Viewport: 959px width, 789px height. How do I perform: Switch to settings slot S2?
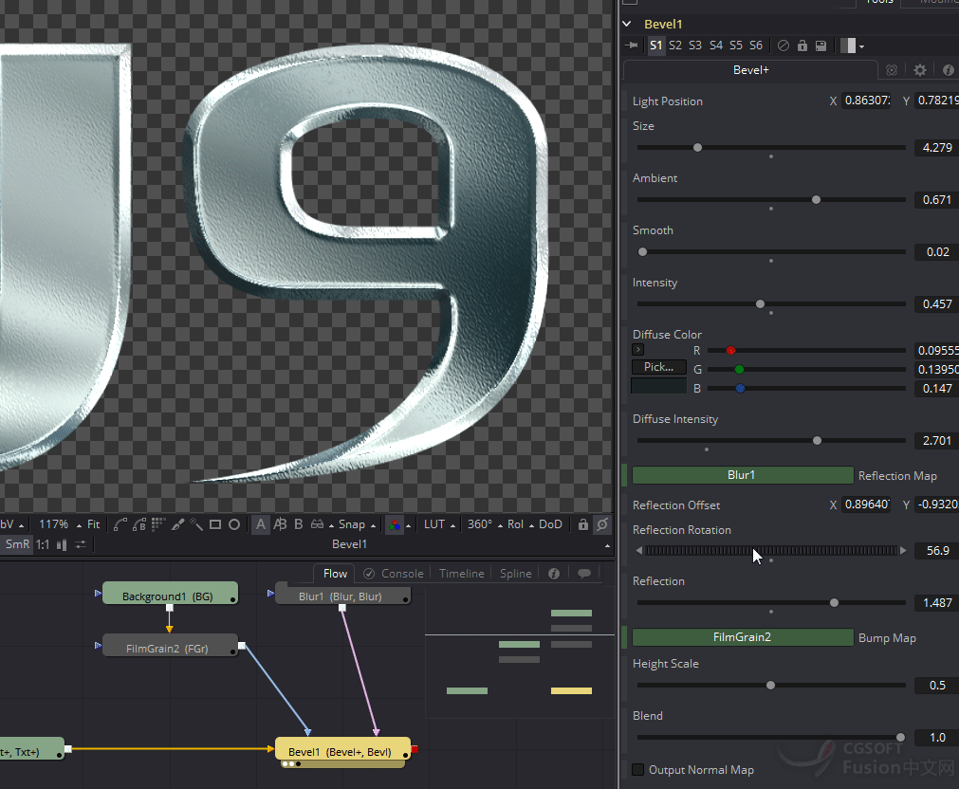pyautogui.click(x=675, y=46)
